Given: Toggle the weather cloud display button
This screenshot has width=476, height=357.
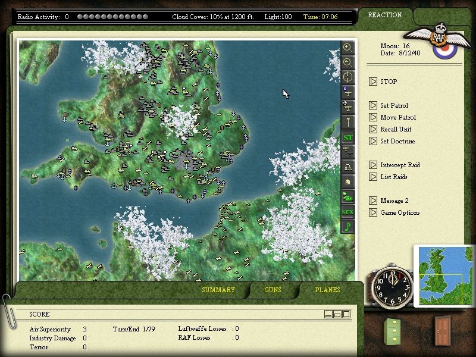Looking at the screenshot, I should (348, 196).
